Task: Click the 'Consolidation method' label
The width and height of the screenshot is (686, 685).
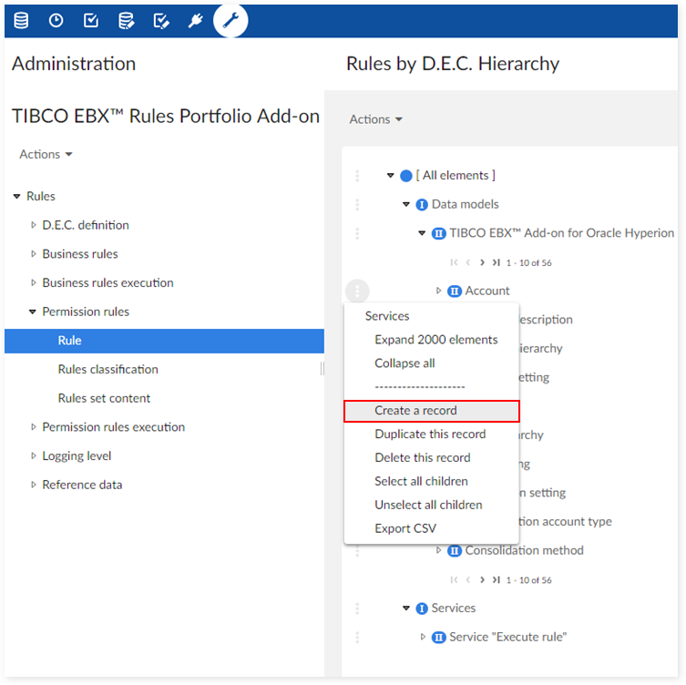Action: tap(524, 550)
